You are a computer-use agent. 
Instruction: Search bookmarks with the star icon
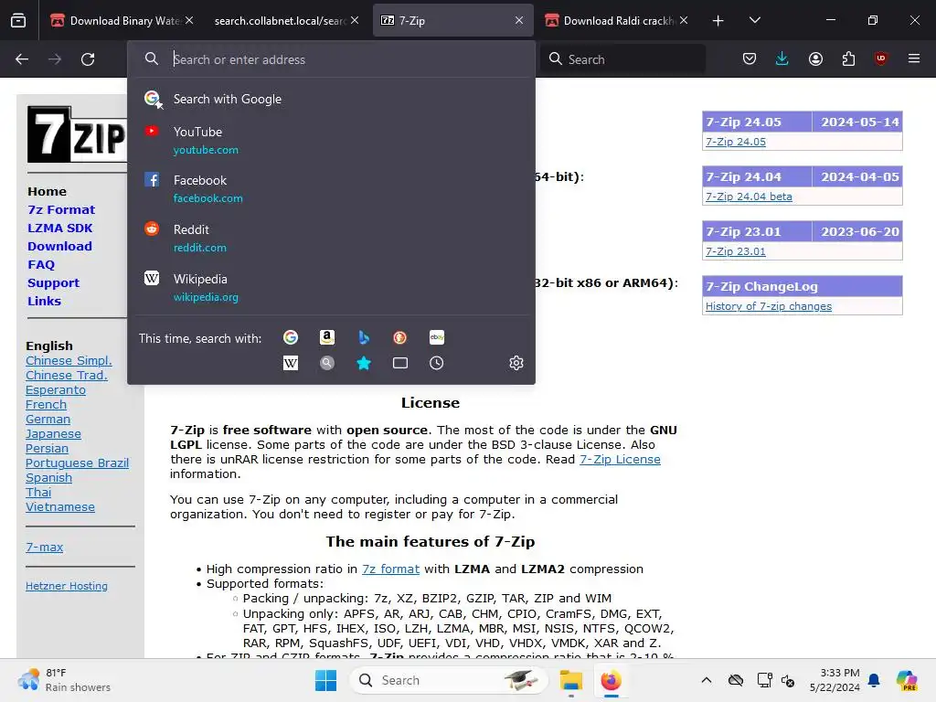coord(363,363)
